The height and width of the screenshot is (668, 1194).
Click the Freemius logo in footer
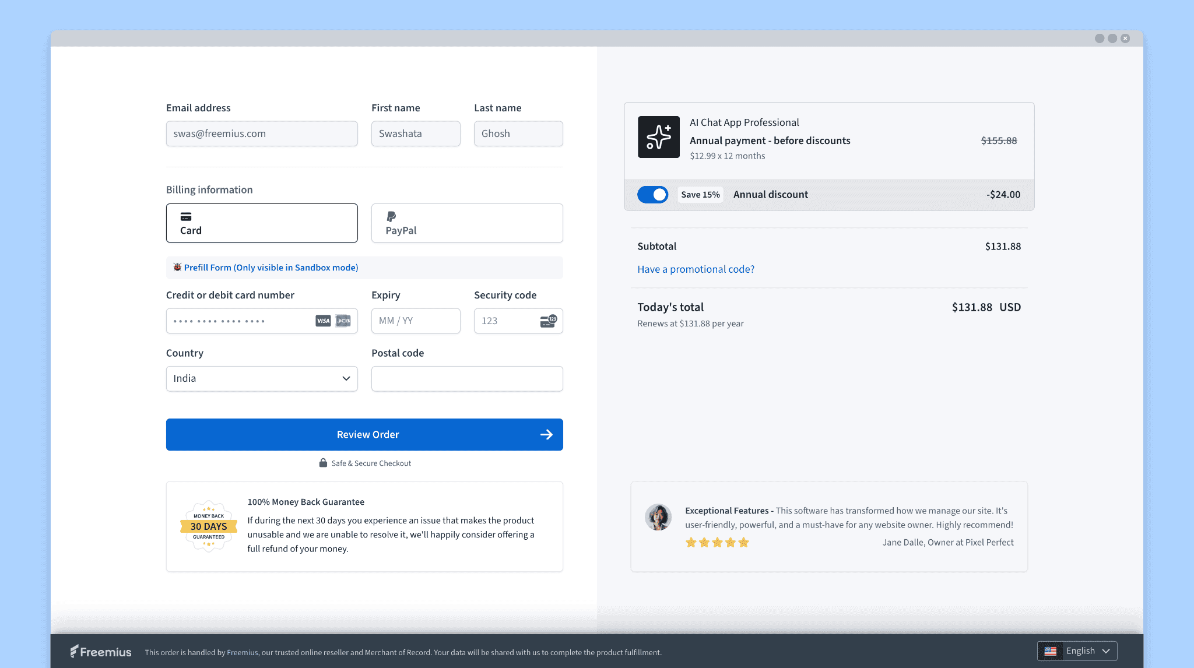pos(101,652)
